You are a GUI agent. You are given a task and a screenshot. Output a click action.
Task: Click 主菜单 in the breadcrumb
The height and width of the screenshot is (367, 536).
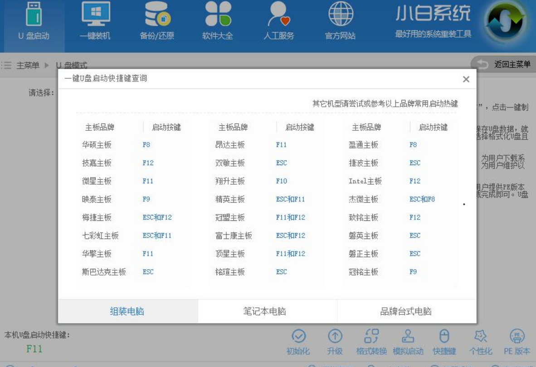[x=28, y=66]
